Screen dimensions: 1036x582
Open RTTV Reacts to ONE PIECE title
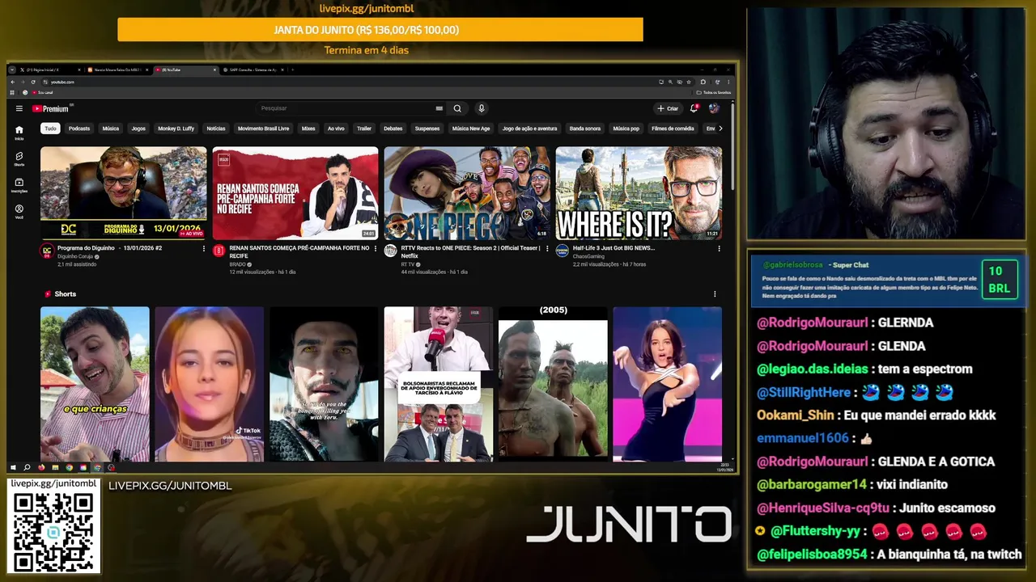[x=470, y=251]
